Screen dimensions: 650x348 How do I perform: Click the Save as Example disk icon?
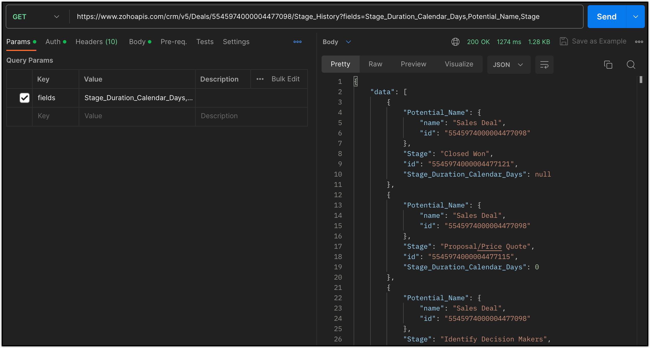tap(564, 41)
